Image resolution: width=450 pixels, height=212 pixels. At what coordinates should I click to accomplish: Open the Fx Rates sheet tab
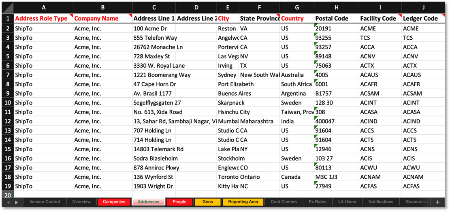(318, 202)
